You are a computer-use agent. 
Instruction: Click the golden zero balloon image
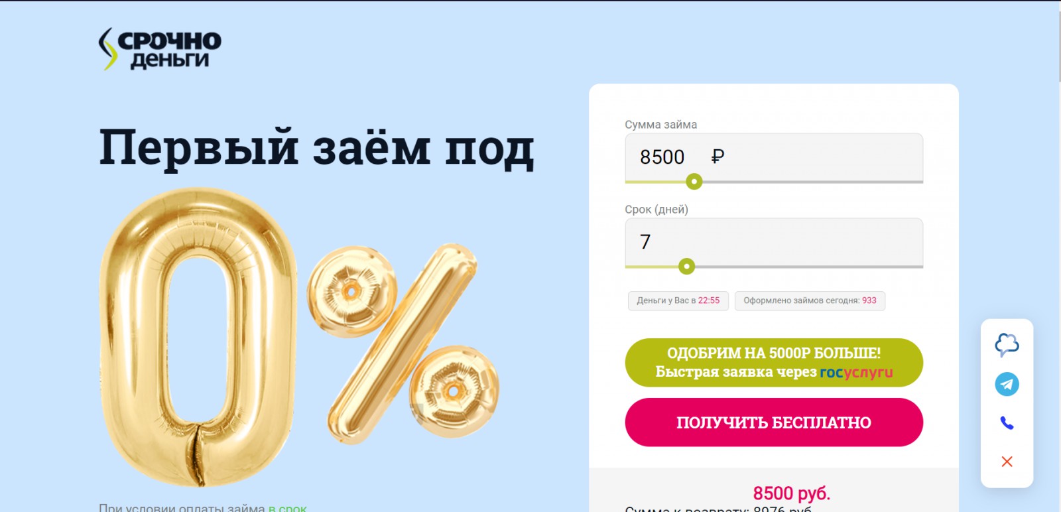tap(198, 336)
